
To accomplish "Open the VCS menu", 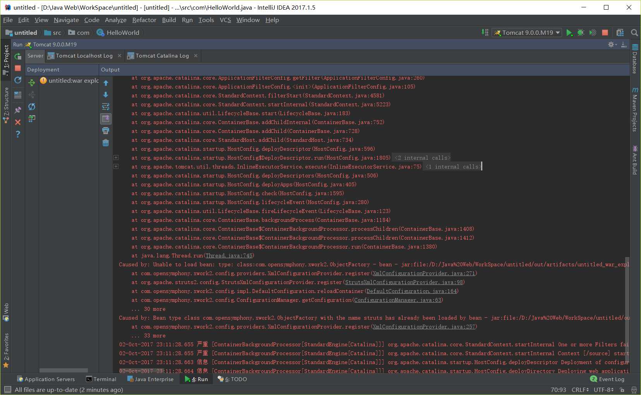I will [225, 20].
